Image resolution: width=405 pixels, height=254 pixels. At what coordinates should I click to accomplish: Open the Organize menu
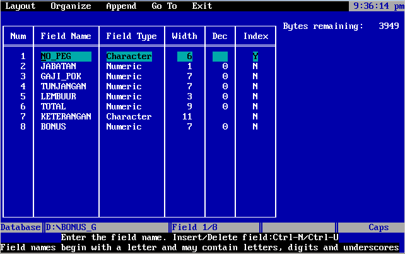71,6
